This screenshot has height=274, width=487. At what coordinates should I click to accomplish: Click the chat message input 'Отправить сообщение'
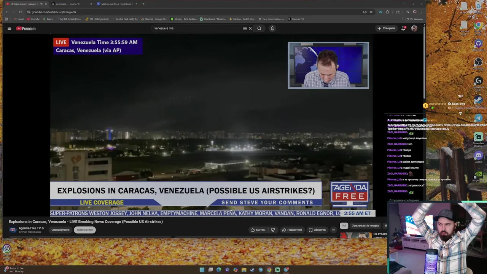(404, 200)
